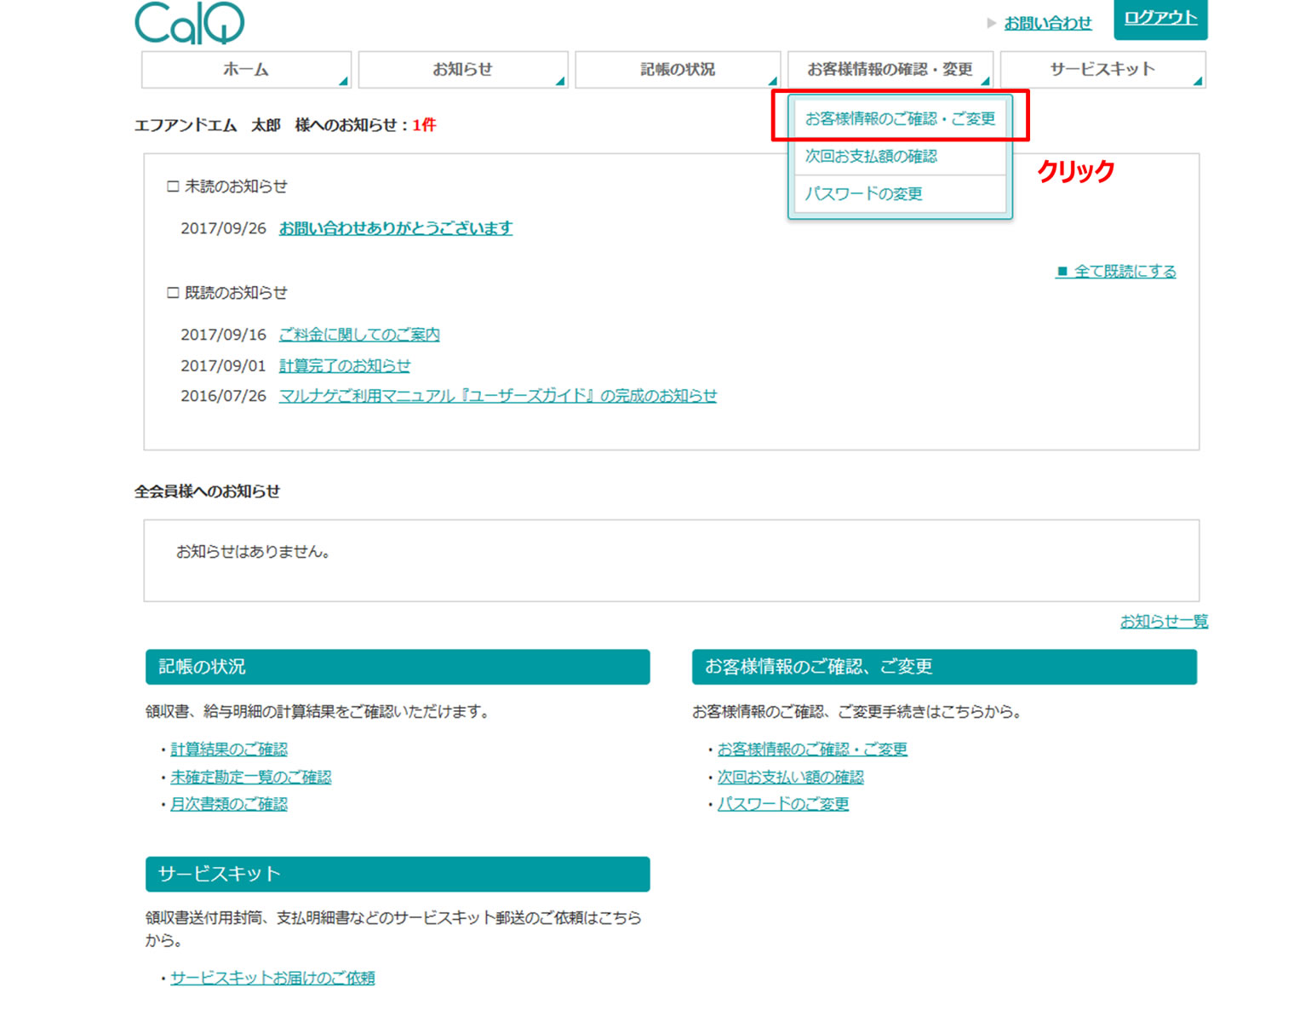The width and height of the screenshot is (1311, 1022).
Task: Click the ログアウト button
Action: click(1160, 18)
